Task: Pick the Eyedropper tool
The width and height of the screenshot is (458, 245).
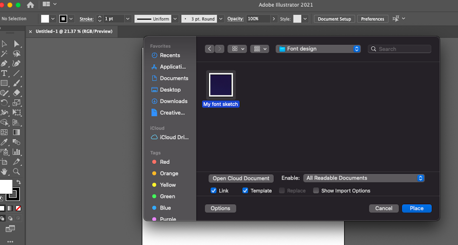Action: point(4,142)
